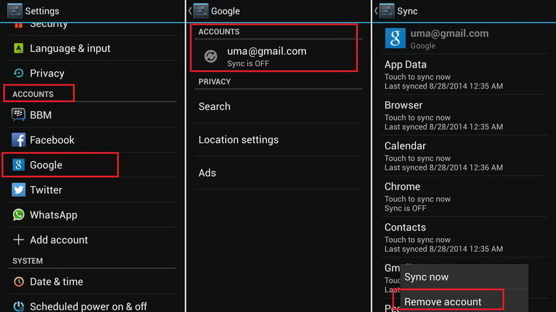This screenshot has width=556, height=312.
Task: Tap the blue Google logo on Sync screen
Action: [x=395, y=38]
